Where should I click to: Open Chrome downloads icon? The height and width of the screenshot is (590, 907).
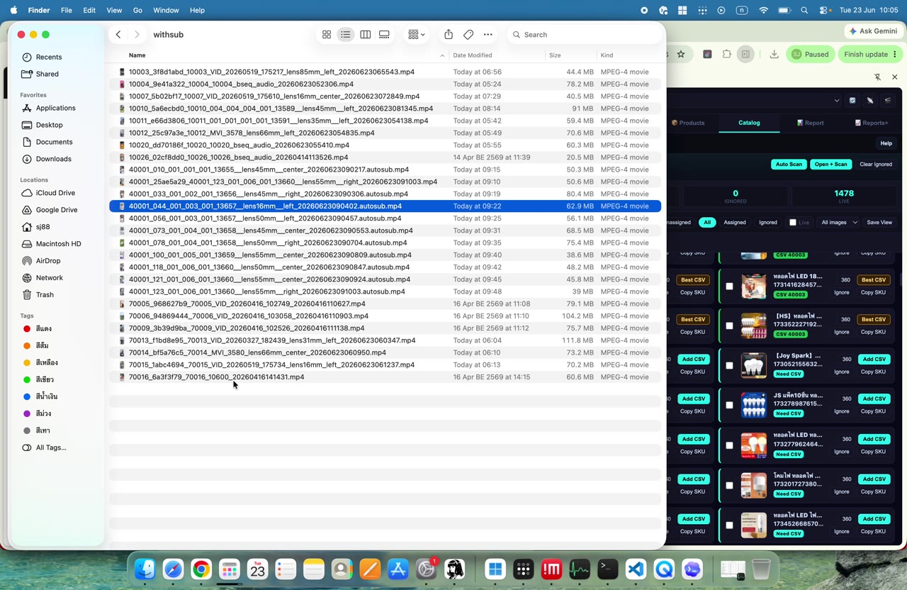tap(774, 54)
